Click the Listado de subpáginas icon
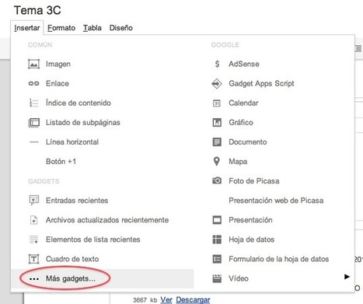This screenshot has height=304, width=363. click(x=33, y=122)
